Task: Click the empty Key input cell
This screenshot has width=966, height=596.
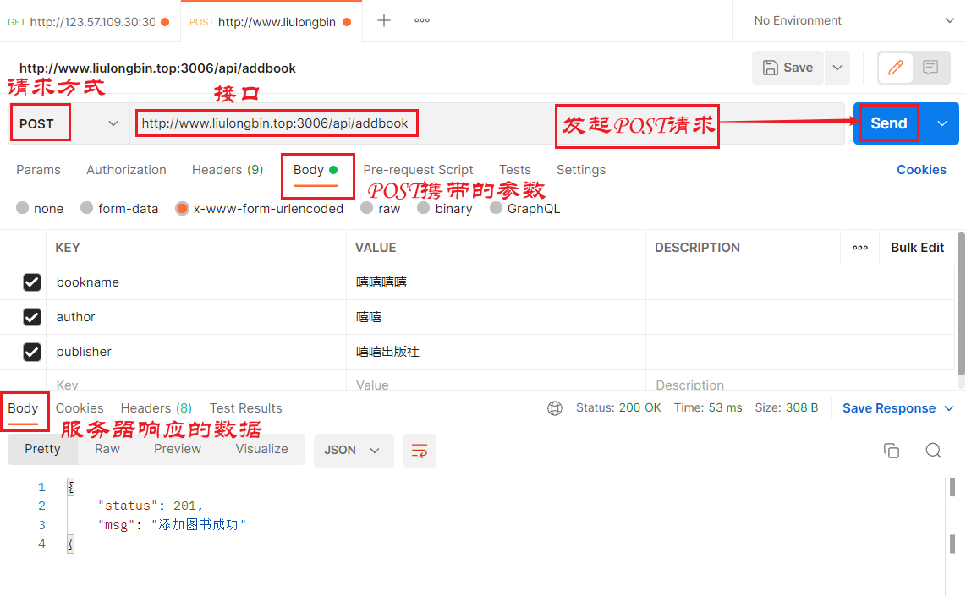Action: 196,382
